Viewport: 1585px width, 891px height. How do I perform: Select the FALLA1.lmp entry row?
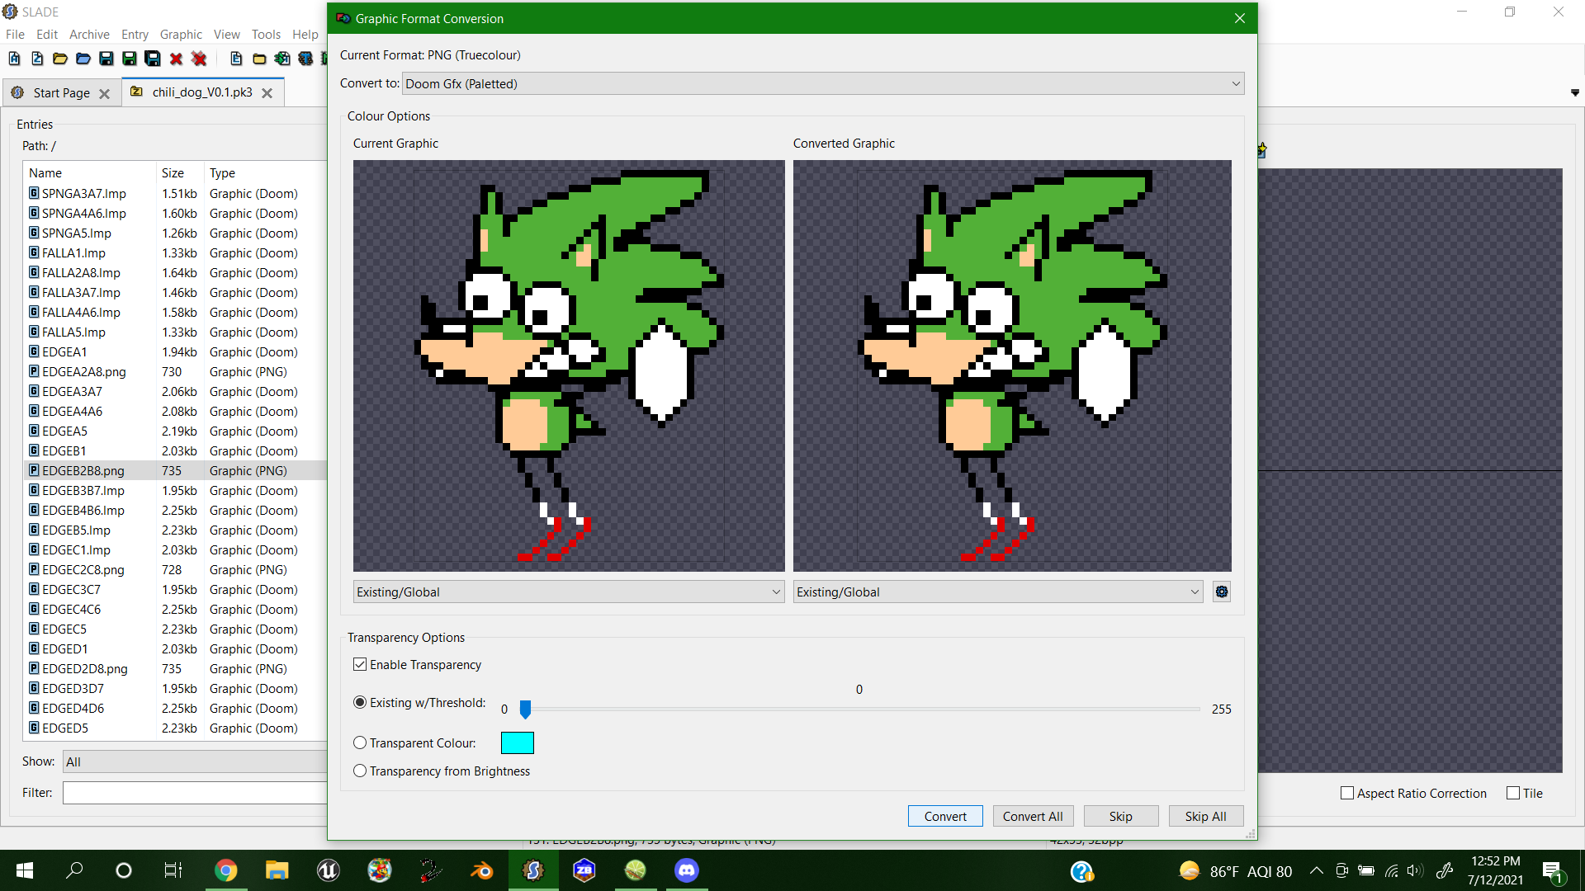tap(175, 253)
